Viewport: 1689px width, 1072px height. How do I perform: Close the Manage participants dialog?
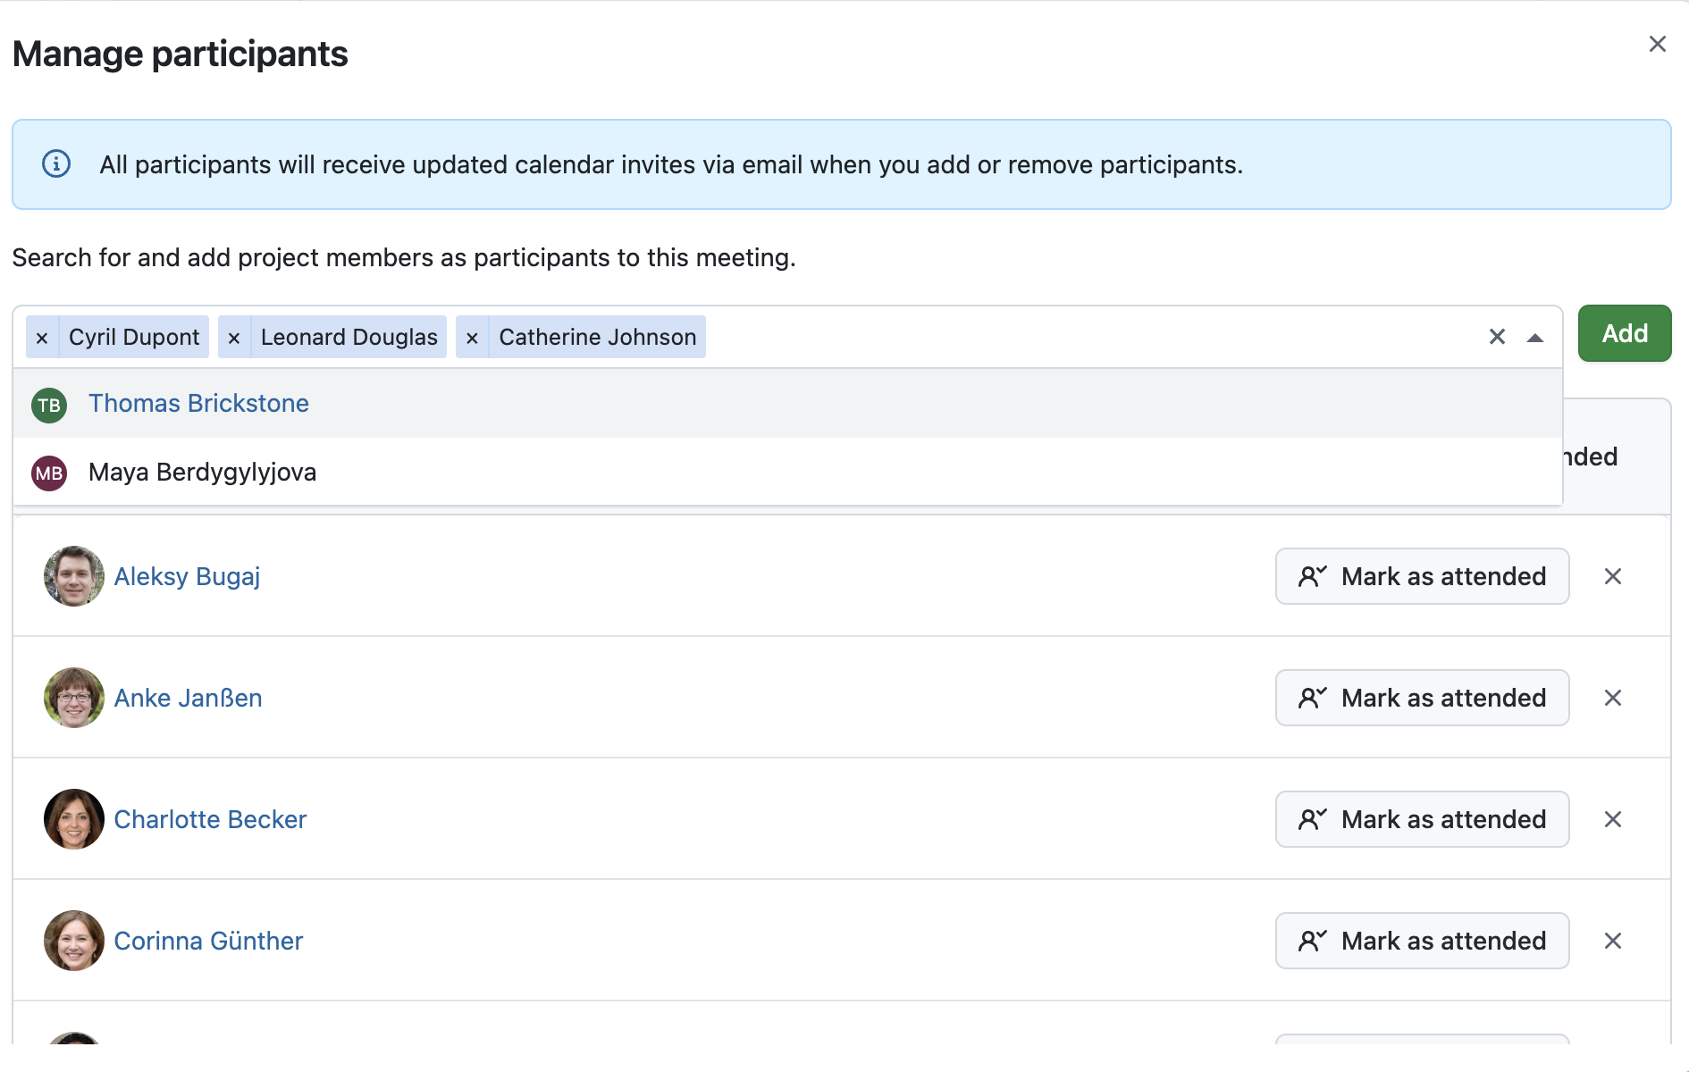coord(1658,43)
